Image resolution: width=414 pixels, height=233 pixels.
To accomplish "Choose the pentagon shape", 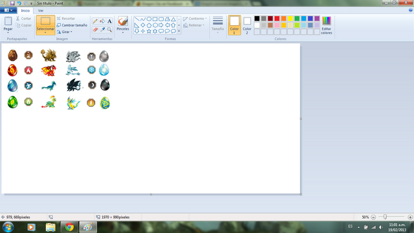I will tap(149, 25).
